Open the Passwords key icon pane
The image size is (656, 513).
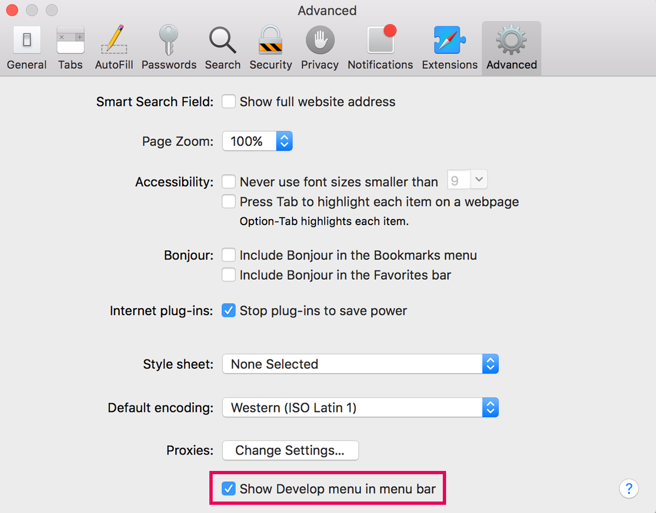click(x=169, y=48)
